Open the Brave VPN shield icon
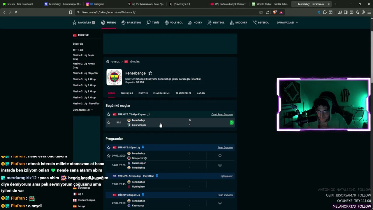The height and width of the screenshot is (210, 373). 363,12
